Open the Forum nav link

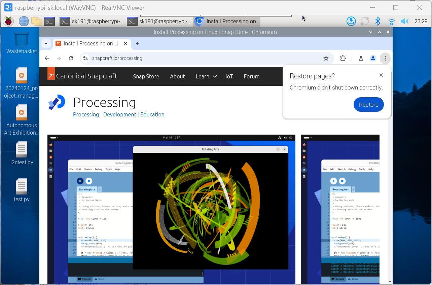click(251, 76)
